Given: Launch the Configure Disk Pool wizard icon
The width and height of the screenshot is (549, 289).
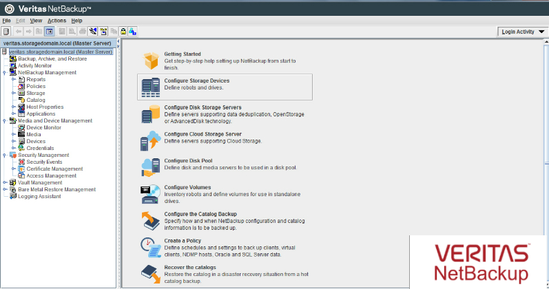Looking at the screenshot, I should pyautogui.click(x=150, y=167).
